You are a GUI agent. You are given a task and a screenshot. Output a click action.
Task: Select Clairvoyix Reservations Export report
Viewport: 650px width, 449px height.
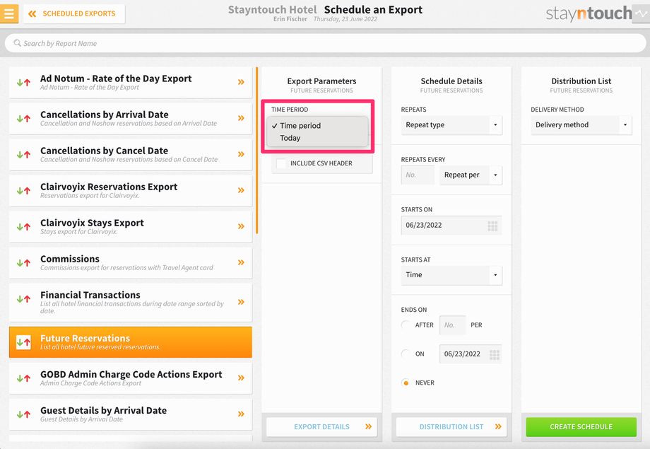coord(131,190)
